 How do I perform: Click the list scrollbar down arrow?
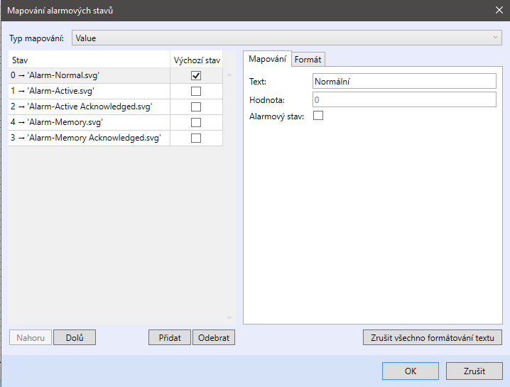[x=229, y=317]
